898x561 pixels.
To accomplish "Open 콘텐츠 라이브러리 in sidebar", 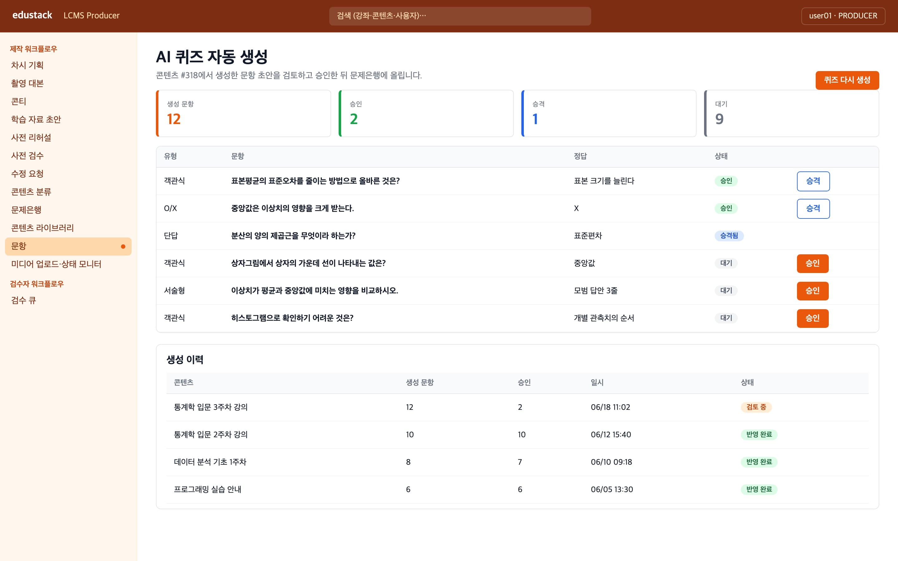I will click(x=68, y=228).
